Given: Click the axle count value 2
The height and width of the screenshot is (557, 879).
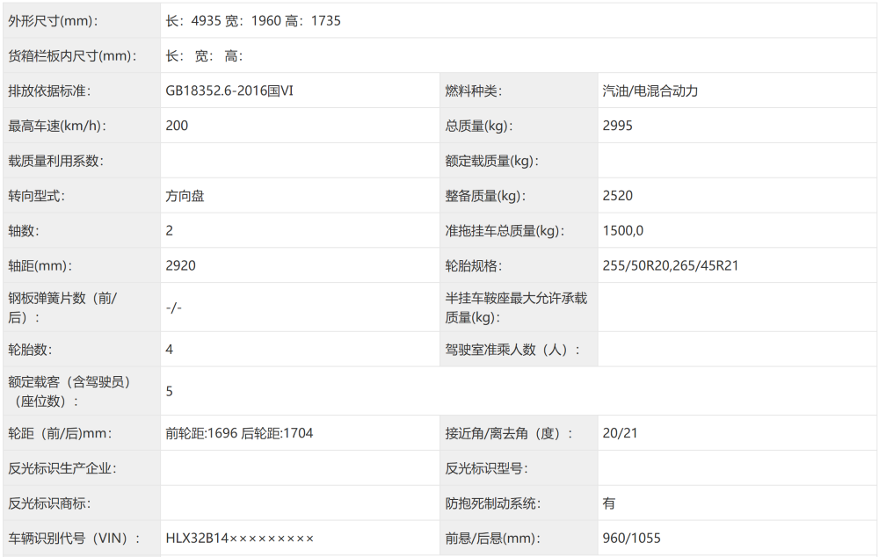Looking at the screenshot, I should (x=170, y=230).
